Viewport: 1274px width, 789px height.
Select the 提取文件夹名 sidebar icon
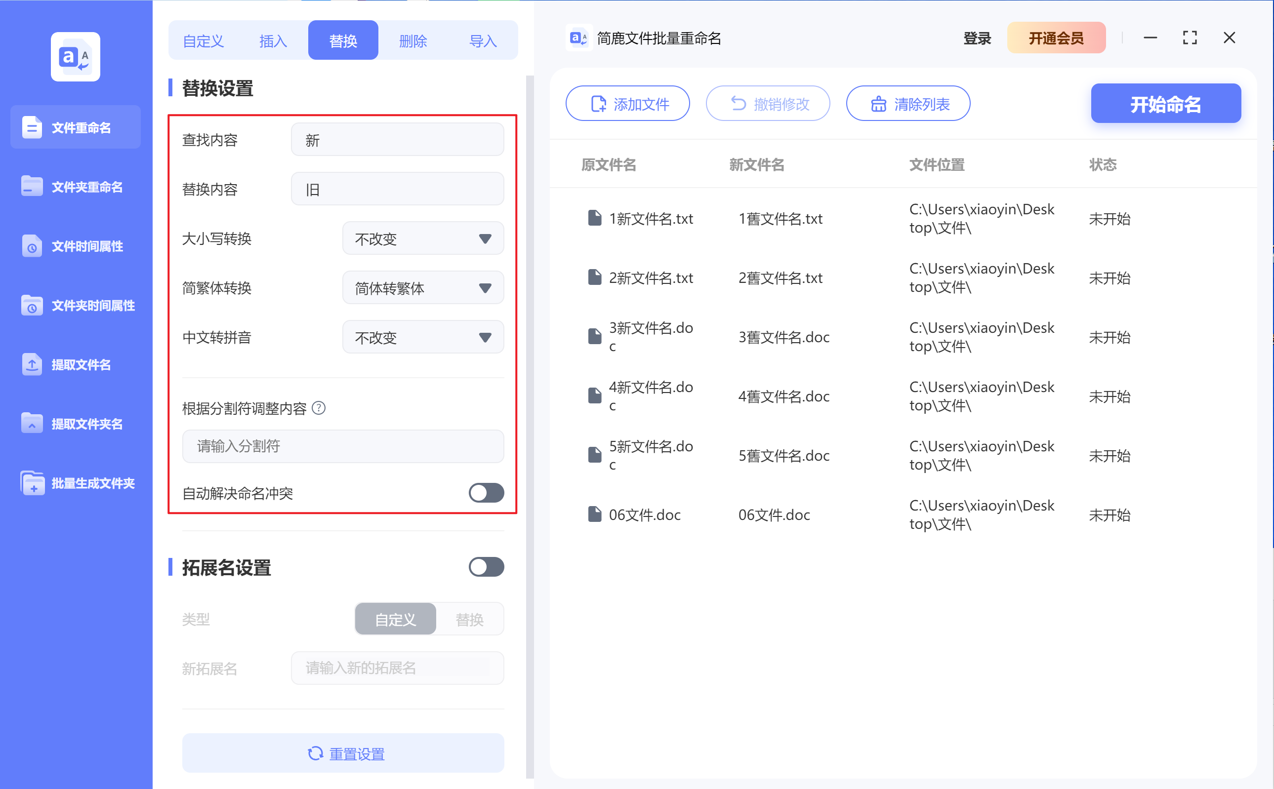[76, 424]
